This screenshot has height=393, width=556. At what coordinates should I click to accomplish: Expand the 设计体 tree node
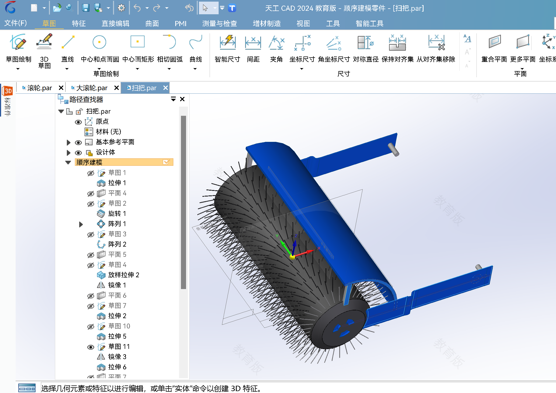[68, 153]
